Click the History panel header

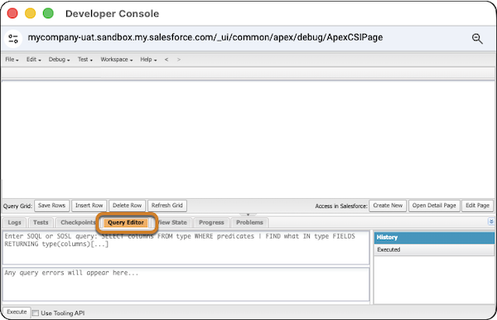pos(434,238)
